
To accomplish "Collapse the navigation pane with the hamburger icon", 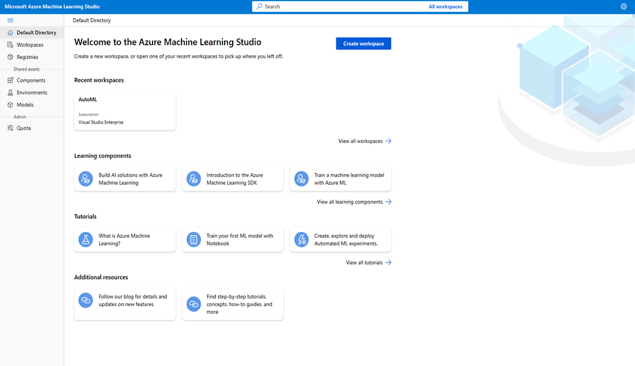I will pyautogui.click(x=10, y=20).
